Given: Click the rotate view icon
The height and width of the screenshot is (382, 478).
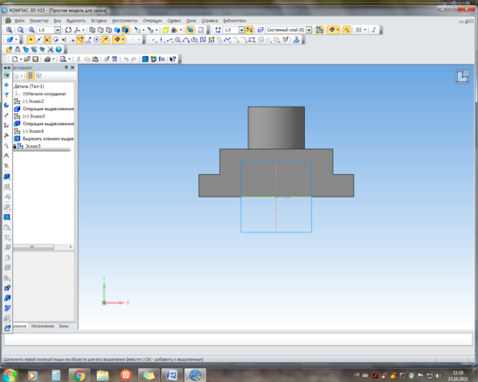Looking at the screenshot, I should point(68,30).
